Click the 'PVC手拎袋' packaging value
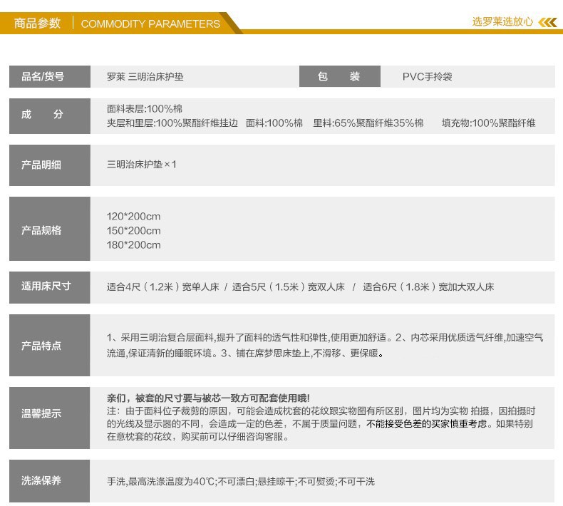The height and width of the screenshot is (506, 563). click(x=428, y=76)
